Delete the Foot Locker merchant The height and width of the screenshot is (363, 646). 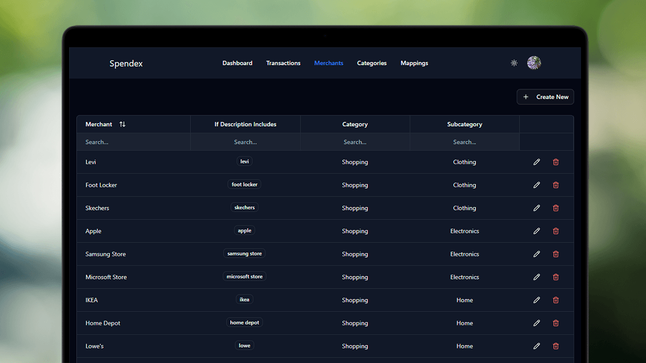[556, 185]
